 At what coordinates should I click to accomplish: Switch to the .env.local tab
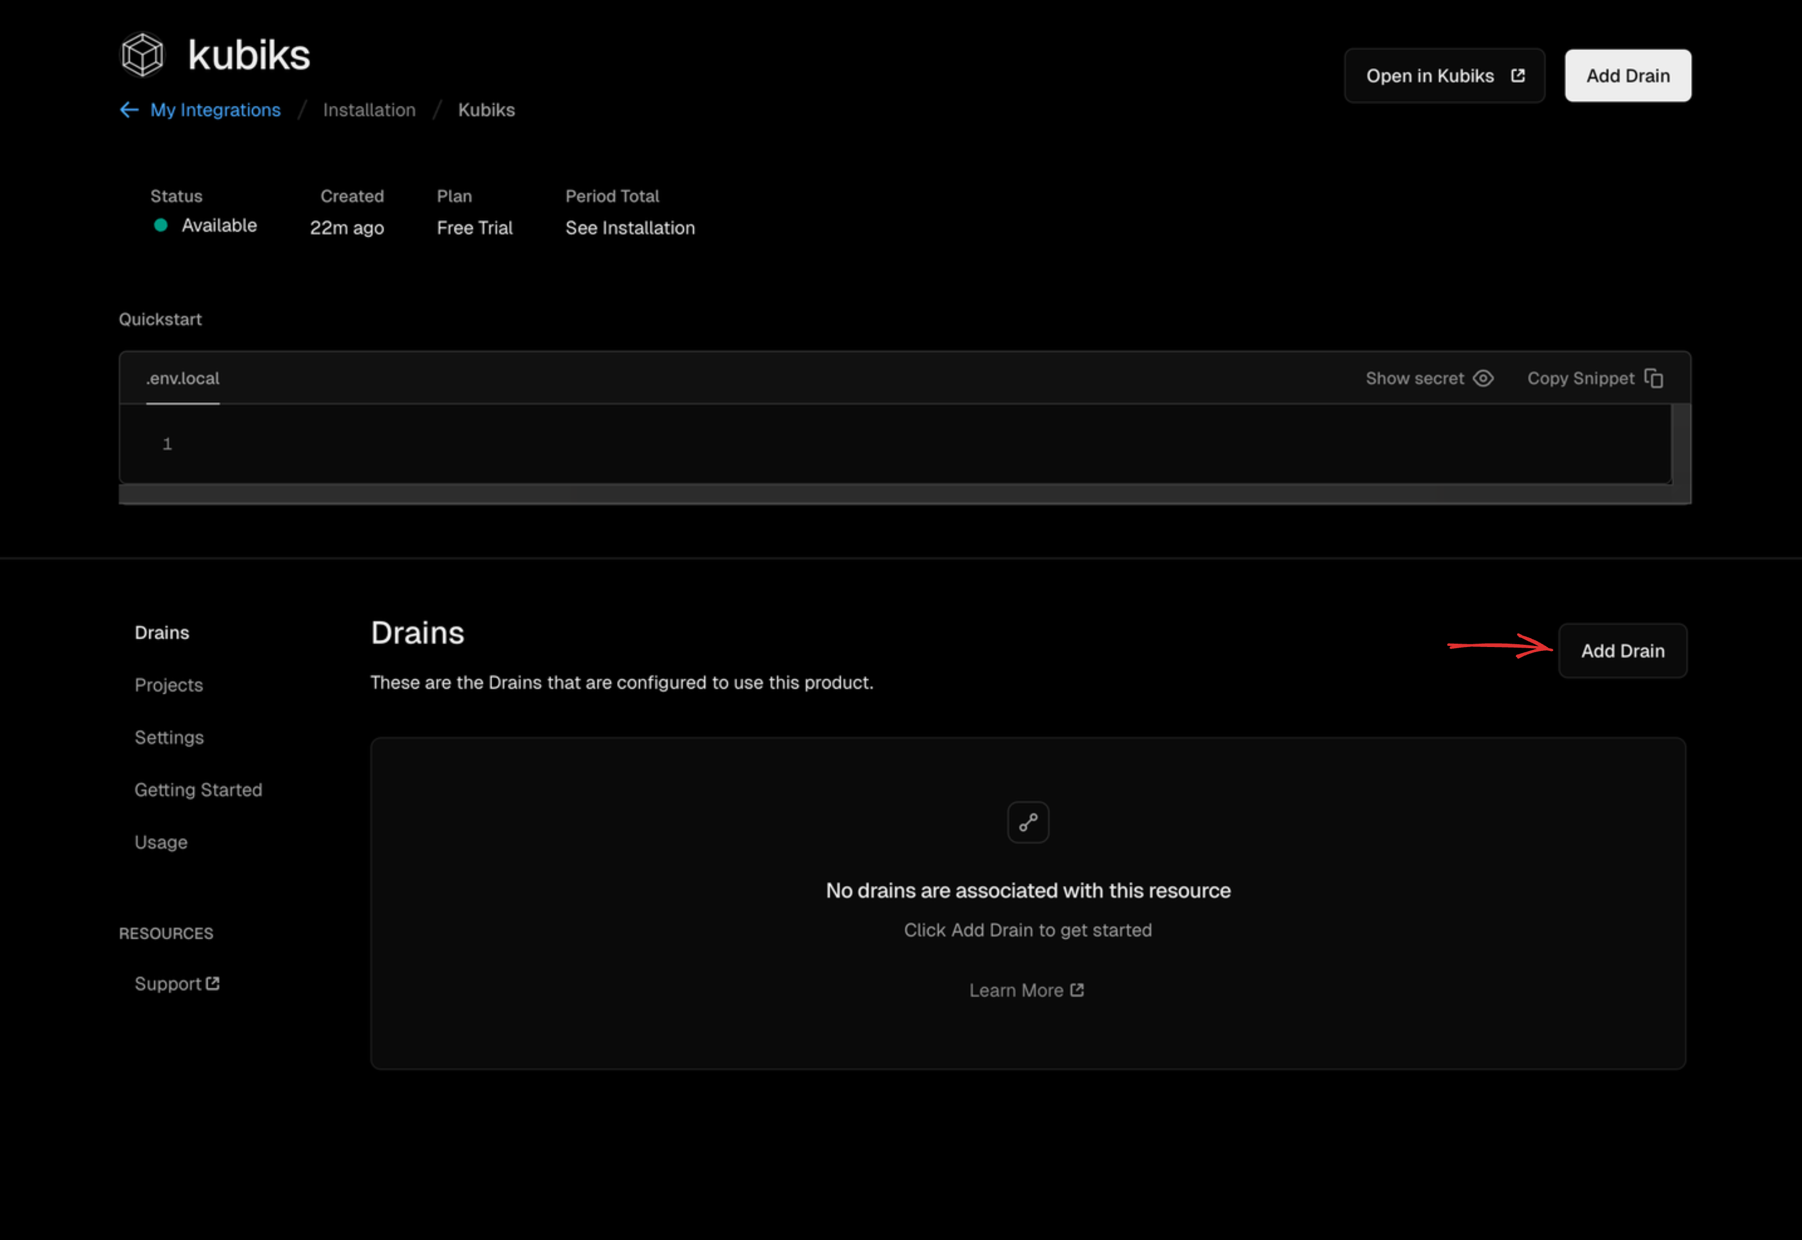point(184,378)
